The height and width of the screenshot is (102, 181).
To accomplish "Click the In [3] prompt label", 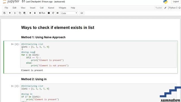I will point(15,86).
